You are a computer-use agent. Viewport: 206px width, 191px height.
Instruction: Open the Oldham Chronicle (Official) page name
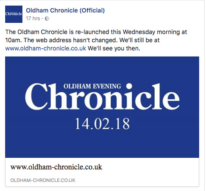click(65, 10)
